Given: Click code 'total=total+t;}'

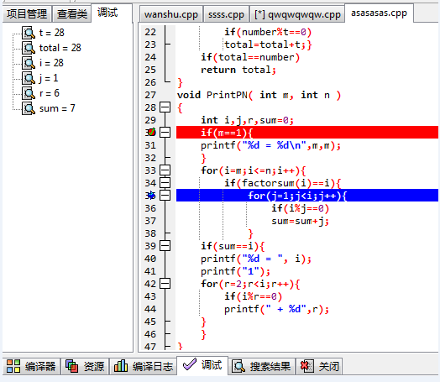Looking at the screenshot, I should tap(268, 44).
